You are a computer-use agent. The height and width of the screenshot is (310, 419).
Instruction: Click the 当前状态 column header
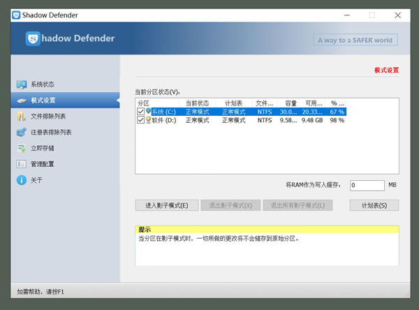197,103
